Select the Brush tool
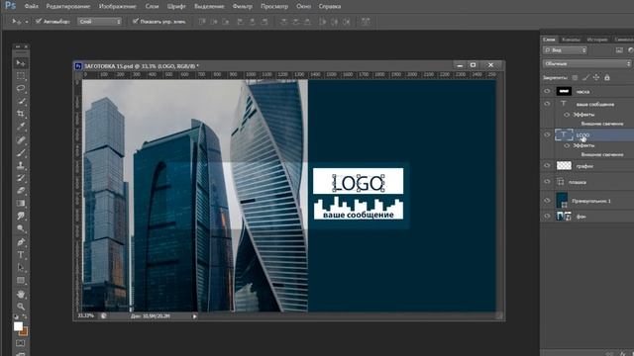The image size is (634, 356). click(x=20, y=153)
